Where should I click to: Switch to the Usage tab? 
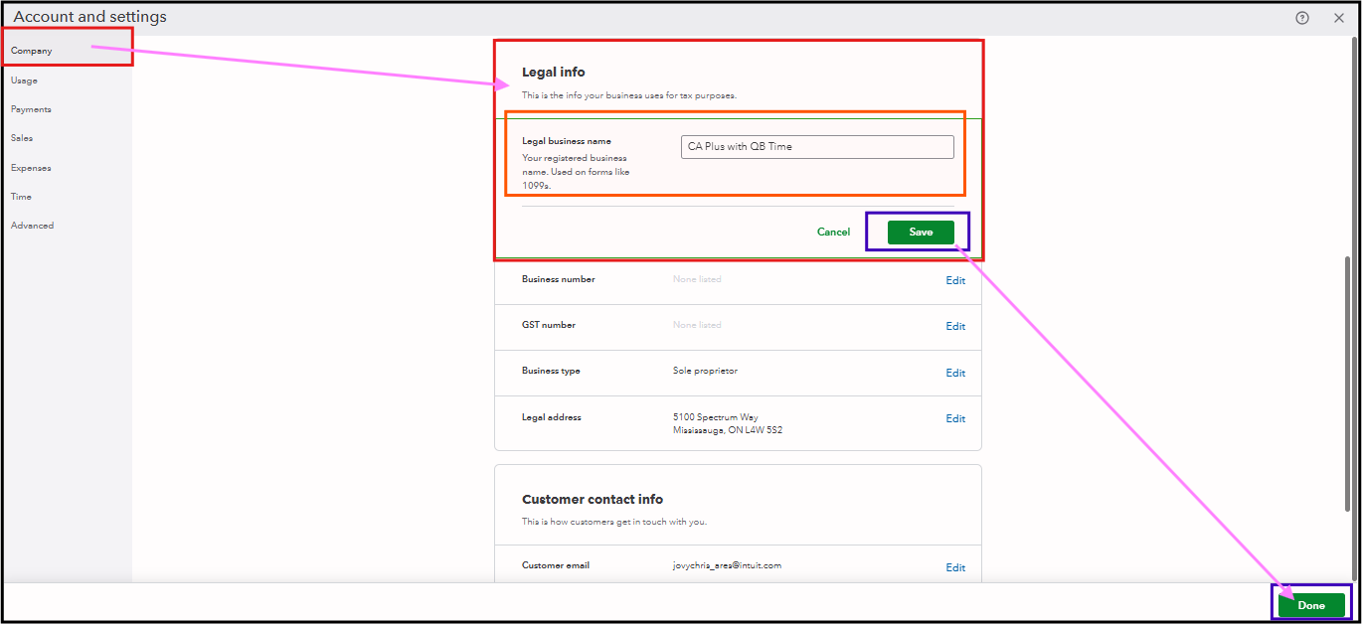(x=25, y=80)
